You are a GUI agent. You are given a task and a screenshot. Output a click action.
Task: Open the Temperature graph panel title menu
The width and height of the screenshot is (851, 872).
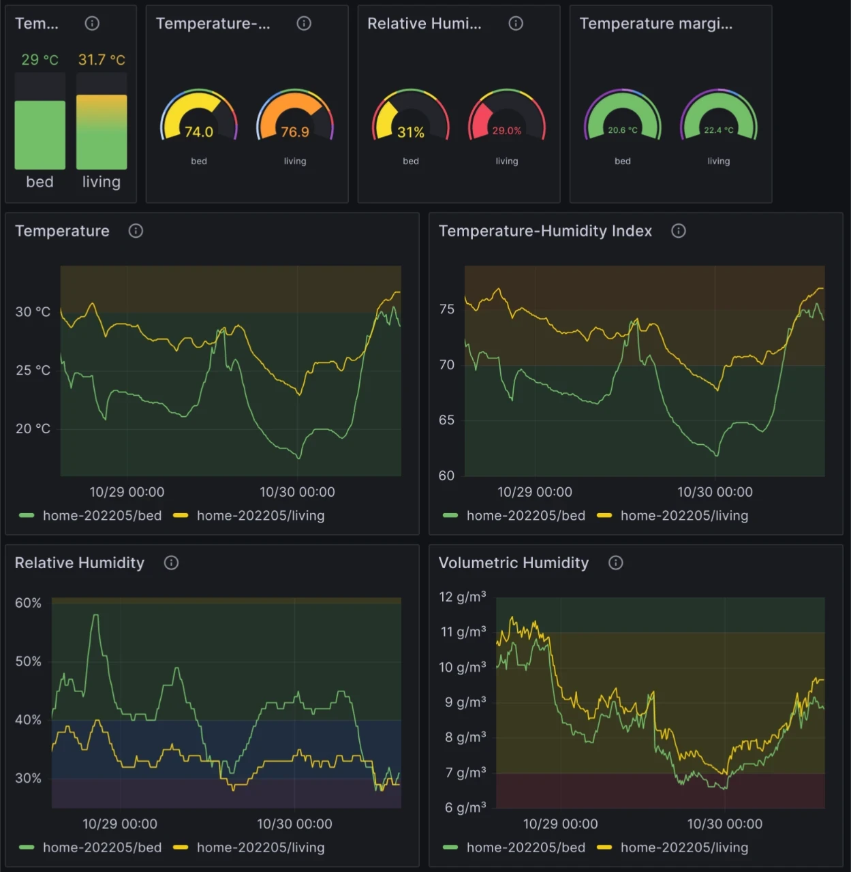62,231
